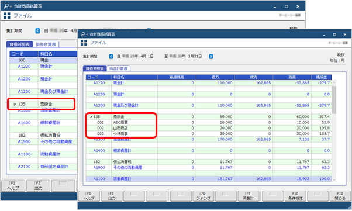This screenshot has height=211, width=352.
Task: Switch to 損益計算書 tab in back window
Action: tap(46, 44)
